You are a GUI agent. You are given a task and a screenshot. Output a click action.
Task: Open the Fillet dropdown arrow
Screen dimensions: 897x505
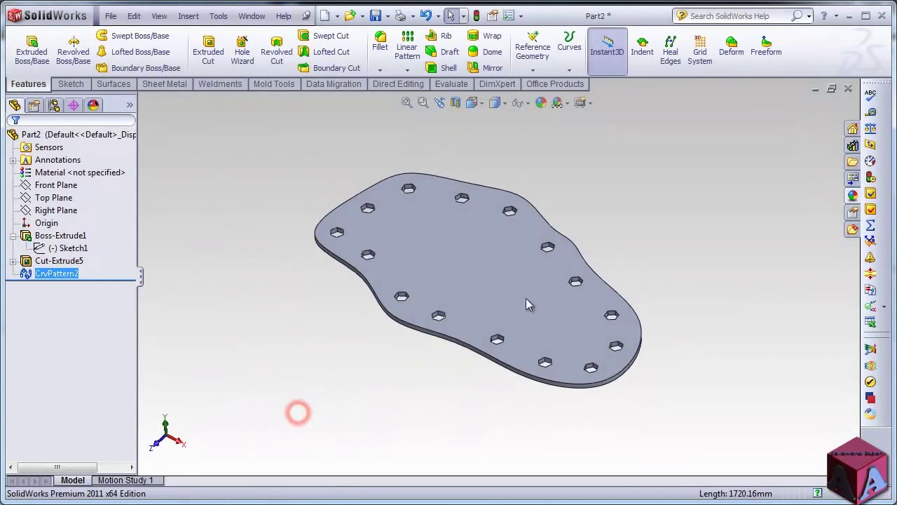click(x=380, y=70)
